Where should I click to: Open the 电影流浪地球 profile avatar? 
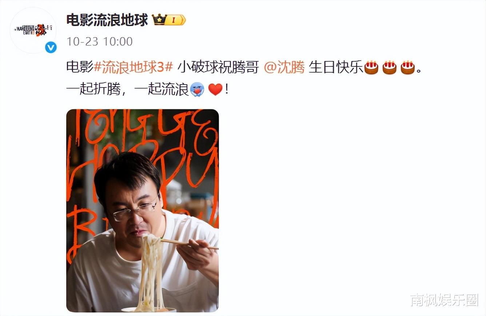tap(33, 30)
